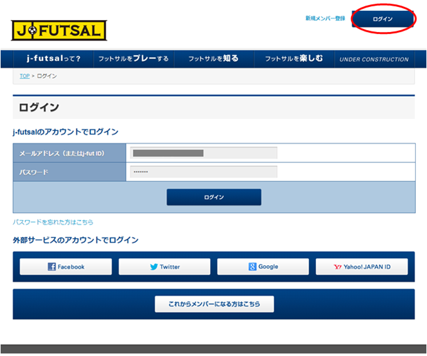Click the Facebook icon in login options
This screenshot has width=427, height=356.
[x=52, y=267]
